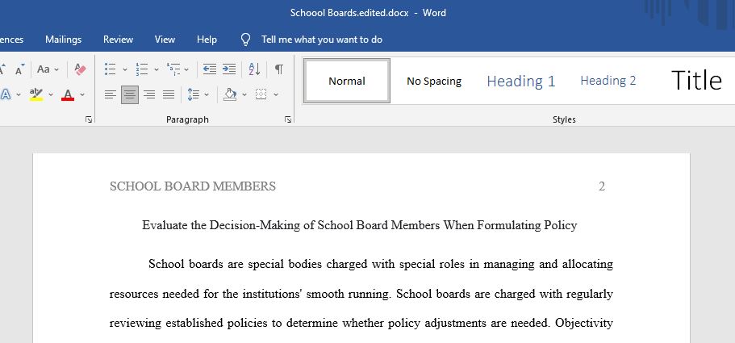Apply the Heading 1 style
735x343 pixels.
click(520, 81)
